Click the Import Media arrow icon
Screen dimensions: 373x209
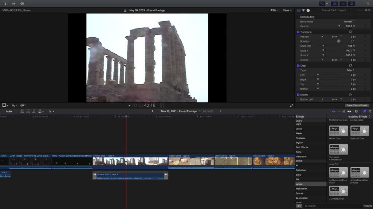tap(5, 4)
